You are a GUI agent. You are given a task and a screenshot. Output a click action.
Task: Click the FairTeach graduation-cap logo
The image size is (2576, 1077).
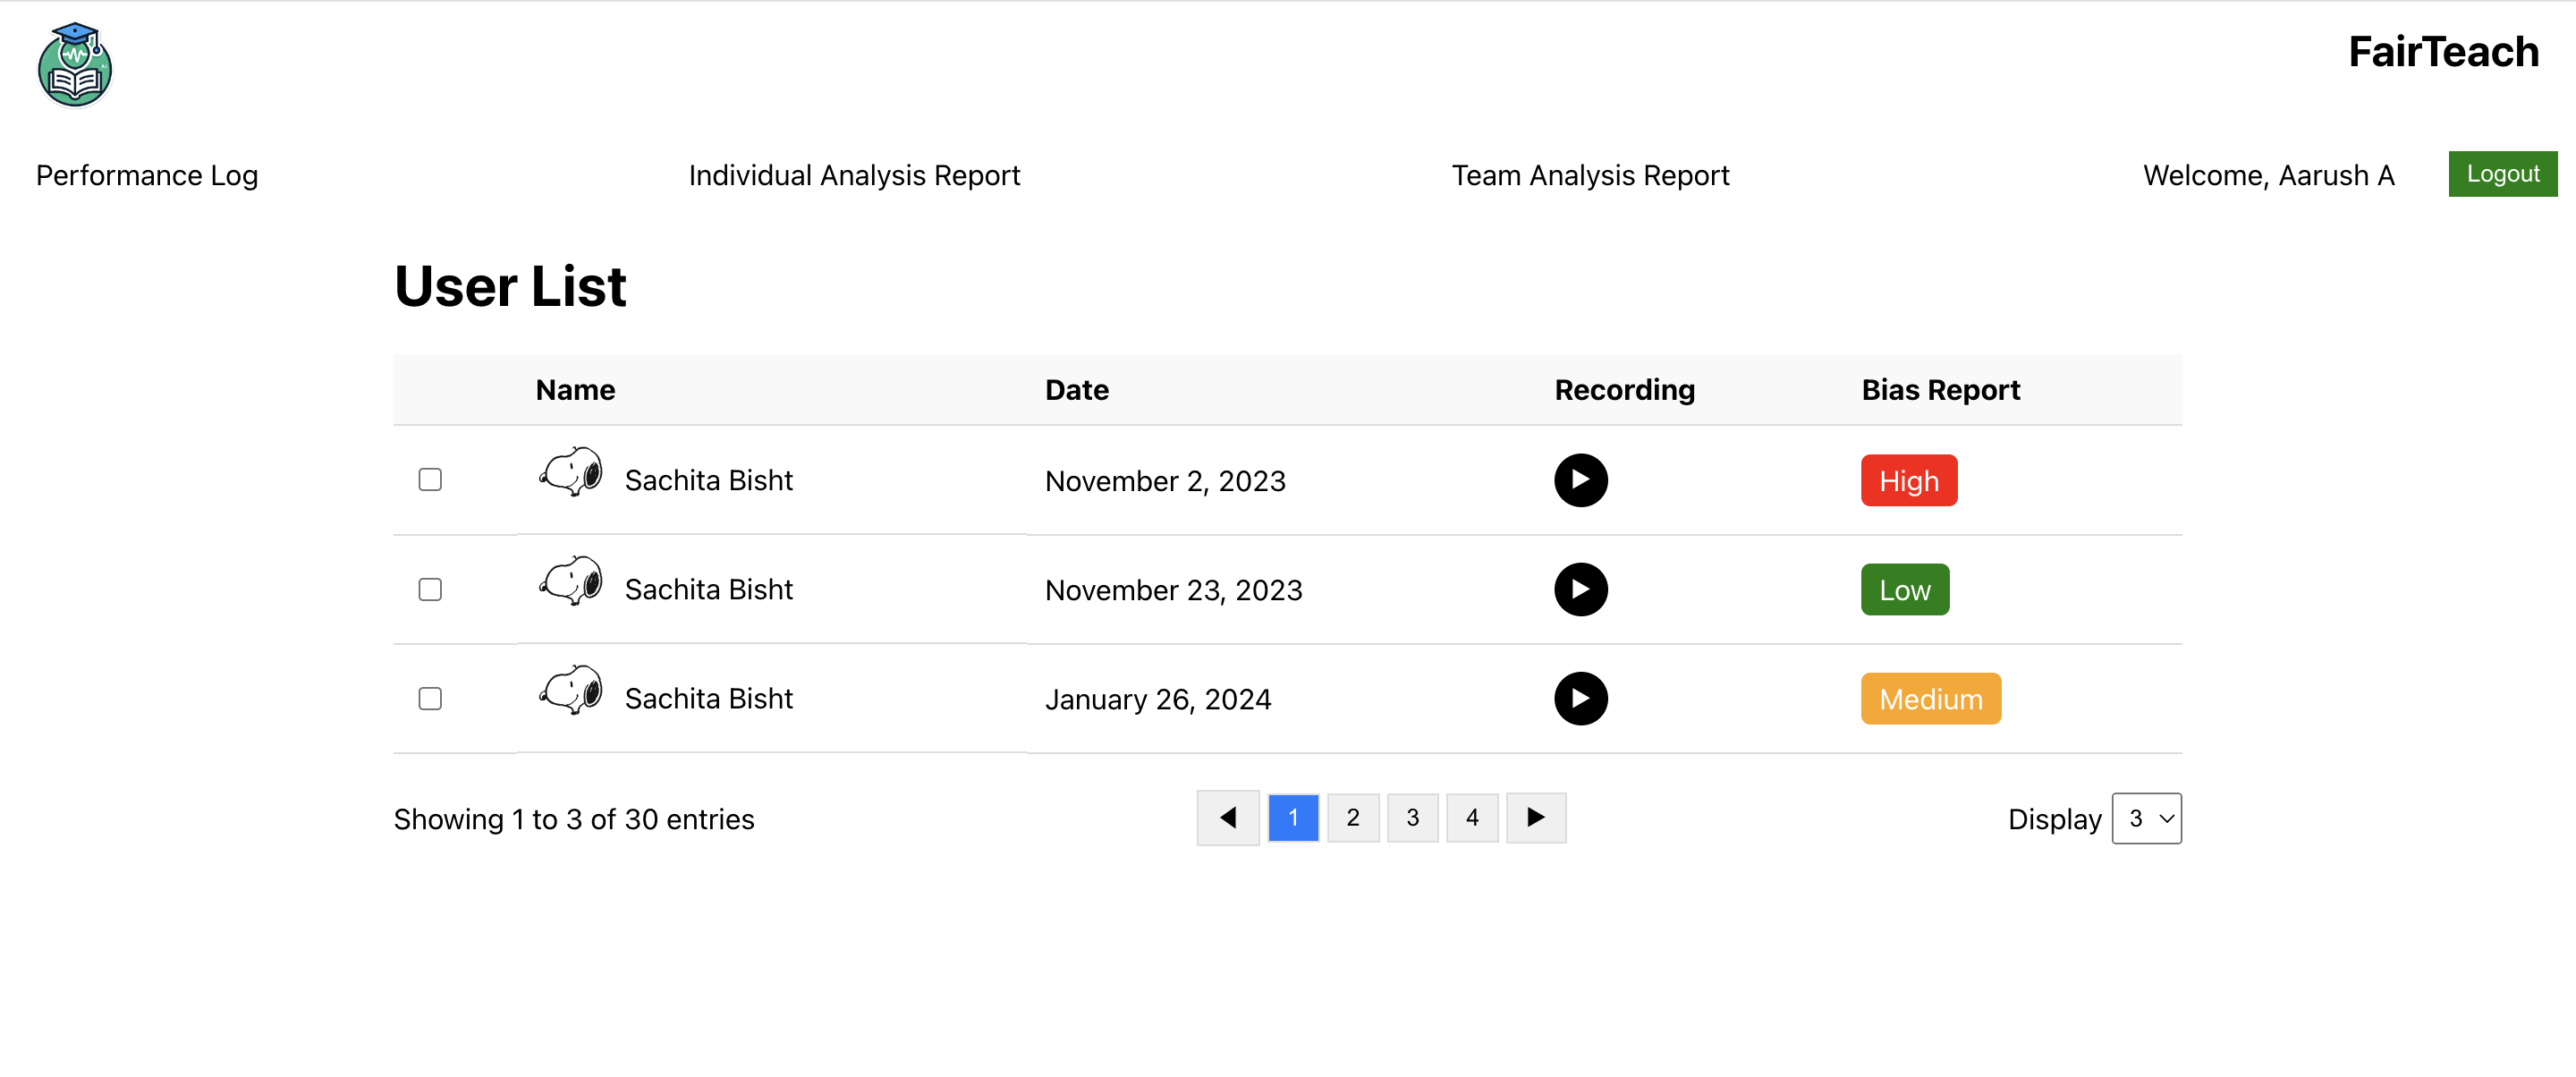pyautogui.click(x=75, y=65)
